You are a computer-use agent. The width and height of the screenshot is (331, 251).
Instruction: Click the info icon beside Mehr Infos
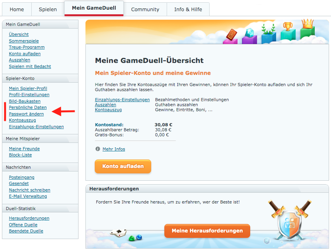98,149
